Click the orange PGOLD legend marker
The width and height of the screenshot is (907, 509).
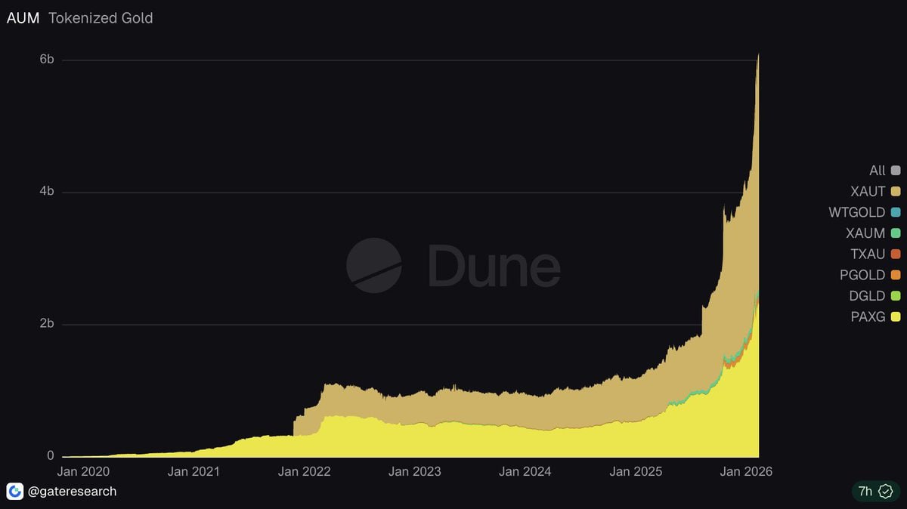[x=896, y=276]
